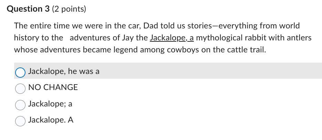Select the NO CHANGE radio button

click(x=20, y=89)
